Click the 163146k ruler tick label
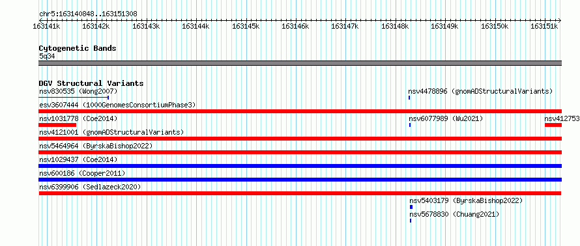The image size is (580, 246). [296, 26]
